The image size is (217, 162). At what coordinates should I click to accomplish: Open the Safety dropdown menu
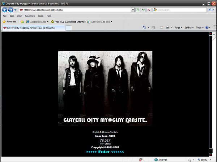pyautogui.click(x=188, y=27)
